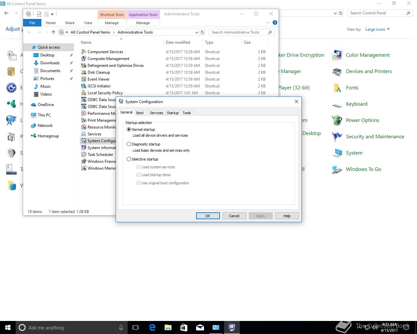417x334 pixels.
Task: Select Task Scheduler icon
Action: point(84,154)
